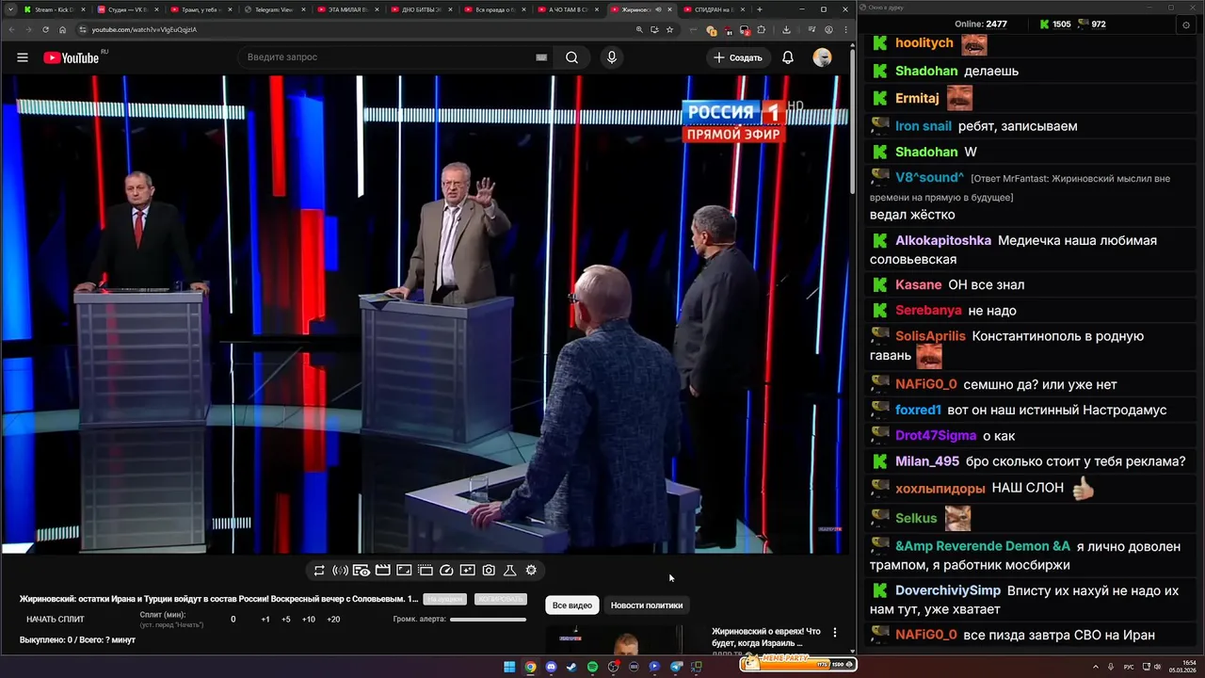This screenshot has width=1205, height=678.
Task: Open the gear settings icon below the player
Action: (x=531, y=570)
